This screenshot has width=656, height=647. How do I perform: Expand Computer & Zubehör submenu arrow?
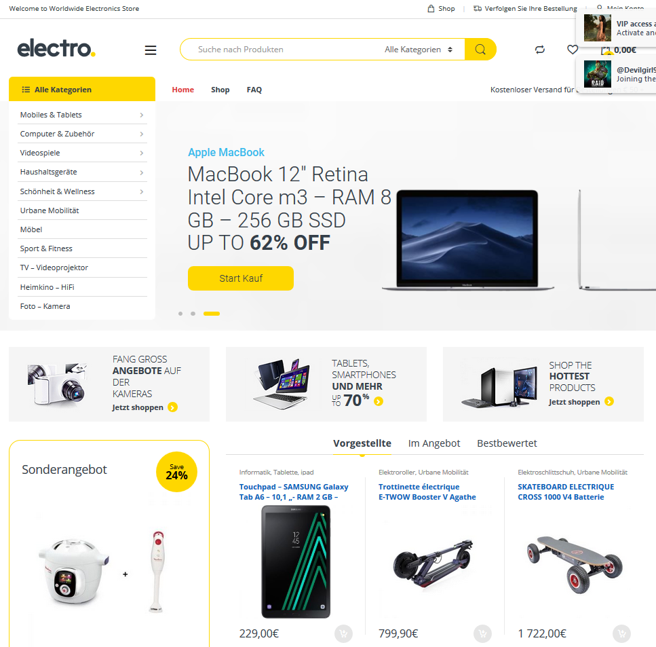tap(141, 134)
